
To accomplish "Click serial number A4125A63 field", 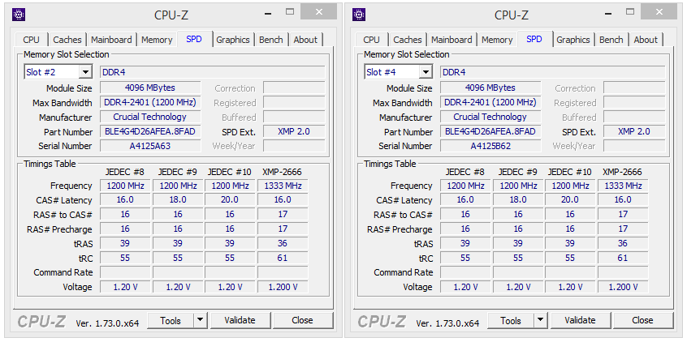I will pos(150,146).
